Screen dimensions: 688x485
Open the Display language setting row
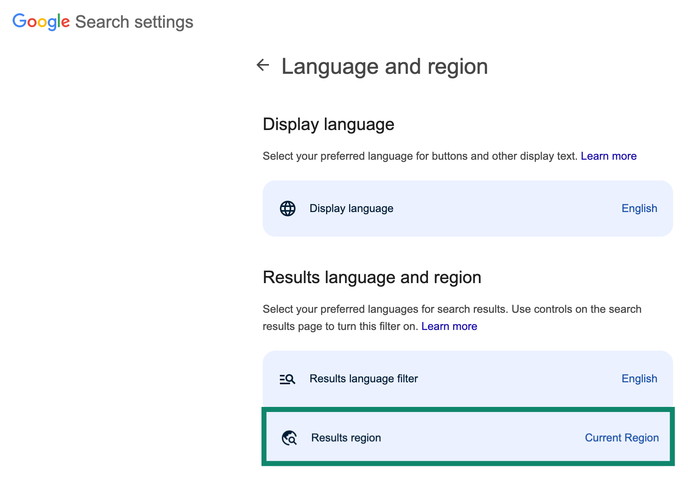468,209
